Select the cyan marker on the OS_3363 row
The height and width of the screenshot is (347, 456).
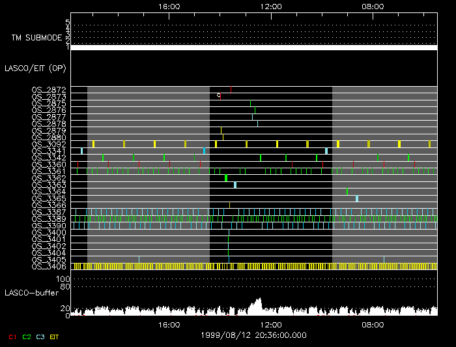(x=235, y=185)
